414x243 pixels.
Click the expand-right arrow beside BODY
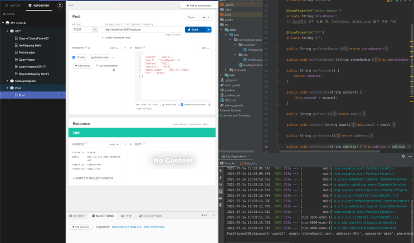131,48
